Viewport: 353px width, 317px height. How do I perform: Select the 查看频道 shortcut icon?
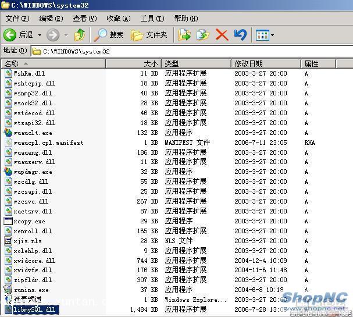tap(8, 300)
